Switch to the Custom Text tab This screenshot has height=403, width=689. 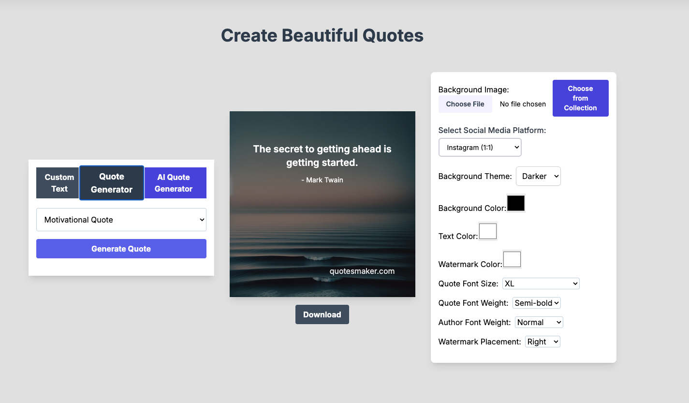tap(58, 182)
